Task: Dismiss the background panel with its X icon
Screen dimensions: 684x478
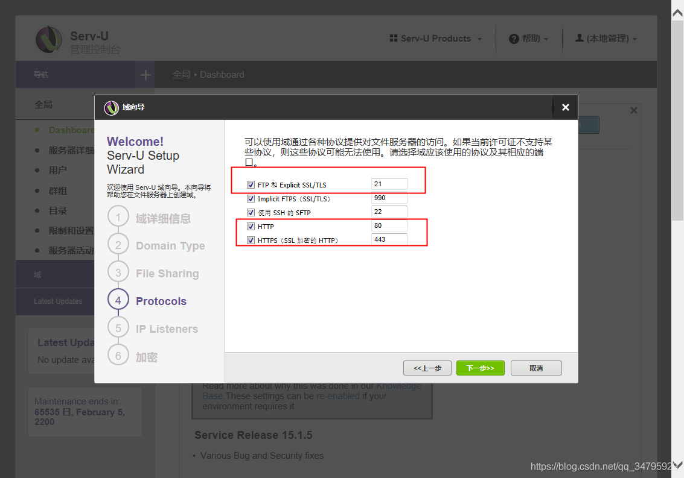Action: (x=634, y=110)
